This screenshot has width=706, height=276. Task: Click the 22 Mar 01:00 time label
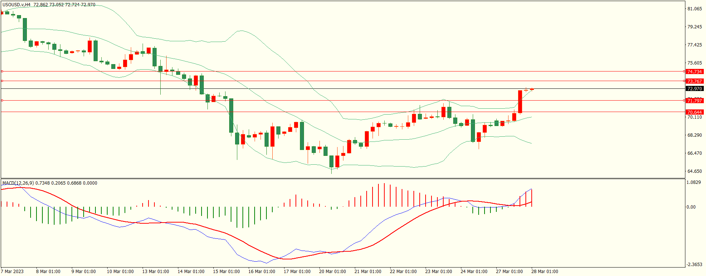tap(403, 272)
